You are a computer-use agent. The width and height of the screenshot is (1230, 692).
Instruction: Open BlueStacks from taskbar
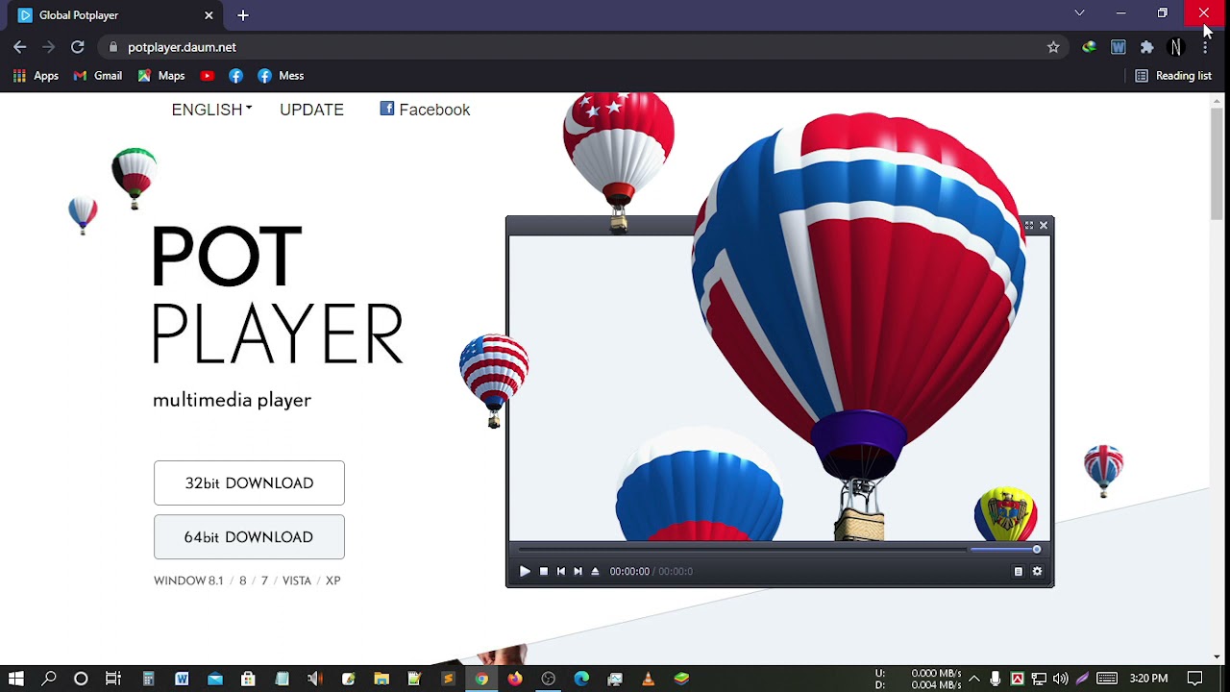[681, 679]
